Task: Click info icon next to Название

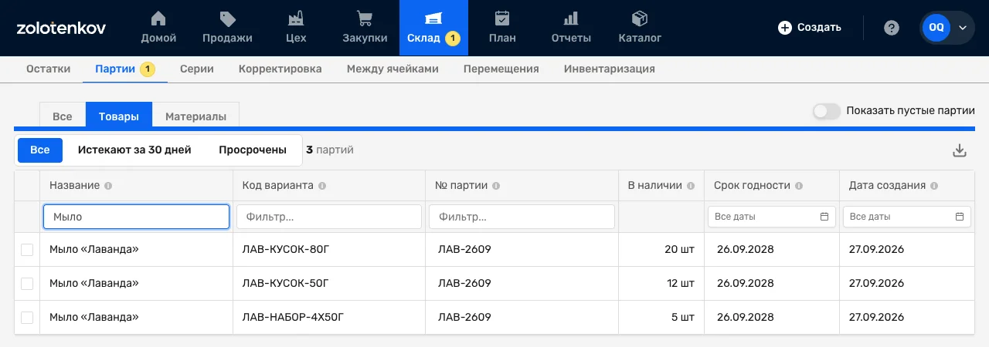Action: click(x=108, y=186)
